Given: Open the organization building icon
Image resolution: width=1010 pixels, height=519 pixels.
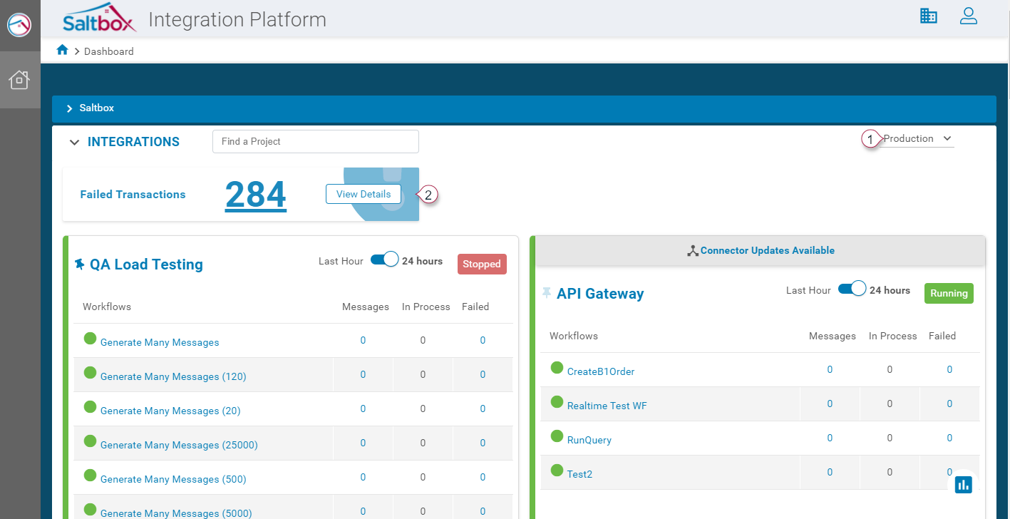Looking at the screenshot, I should (x=929, y=16).
